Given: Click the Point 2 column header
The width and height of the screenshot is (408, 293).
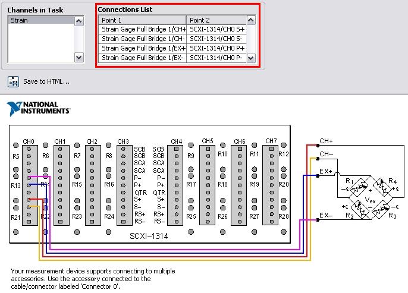Looking at the screenshot, I should (216, 20).
